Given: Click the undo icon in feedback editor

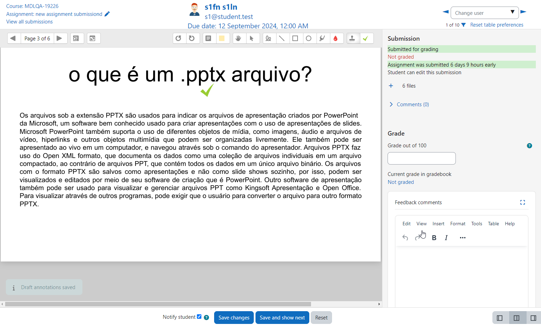Looking at the screenshot, I should [x=405, y=238].
